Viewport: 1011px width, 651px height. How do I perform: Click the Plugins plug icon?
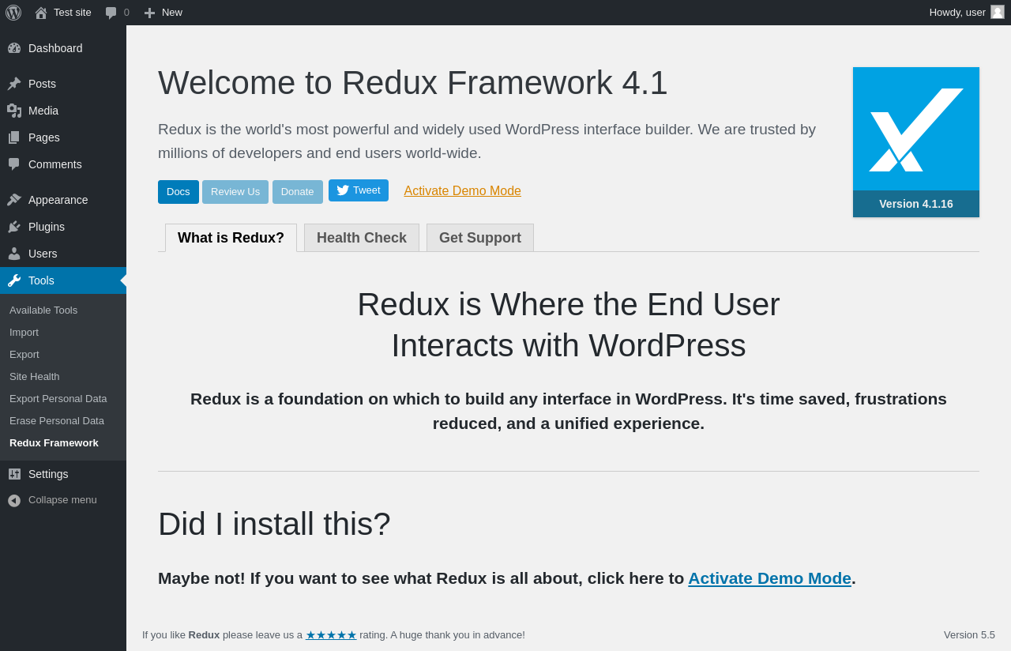click(x=14, y=227)
